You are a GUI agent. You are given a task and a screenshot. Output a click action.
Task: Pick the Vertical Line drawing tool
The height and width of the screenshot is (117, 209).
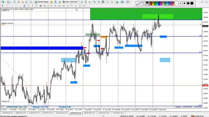12,6
